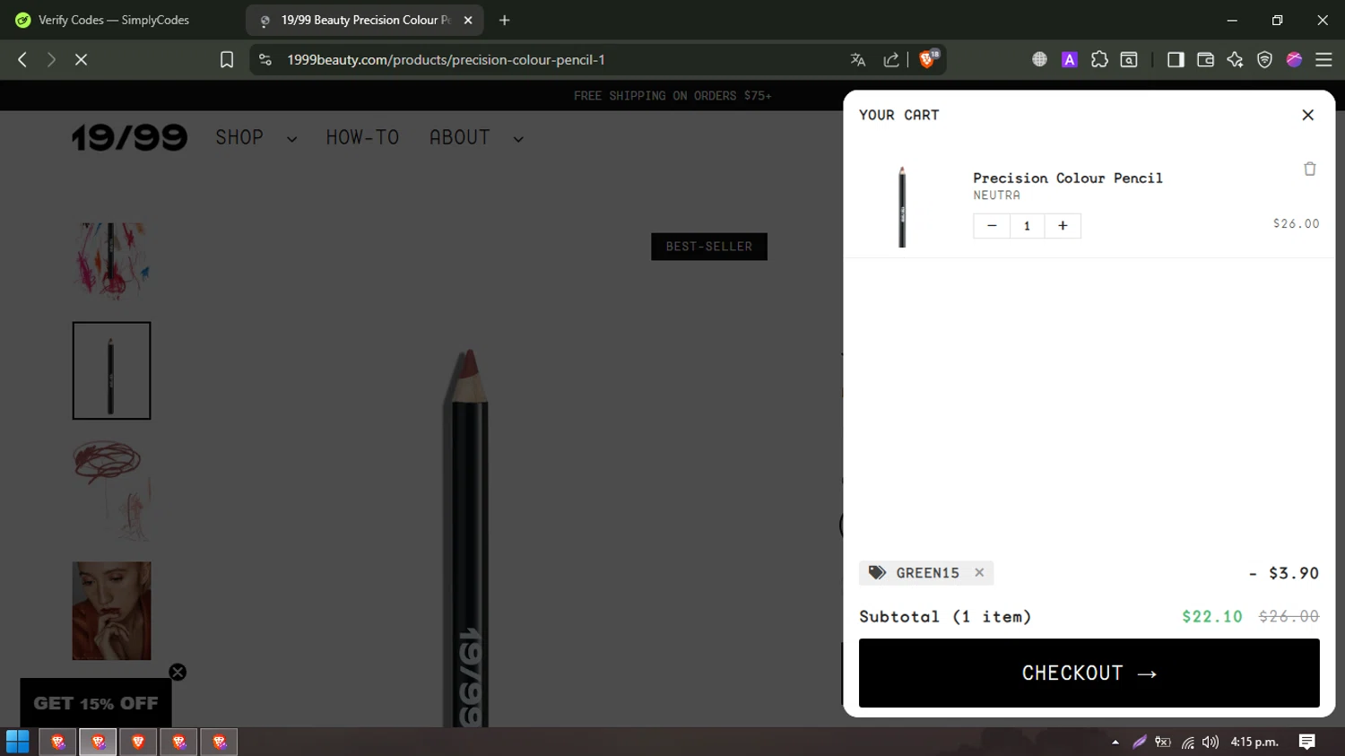Stop loading the page

[x=81, y=59]
